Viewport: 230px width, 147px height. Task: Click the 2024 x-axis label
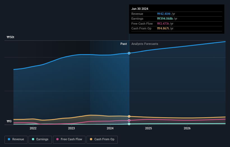(110, 128)
